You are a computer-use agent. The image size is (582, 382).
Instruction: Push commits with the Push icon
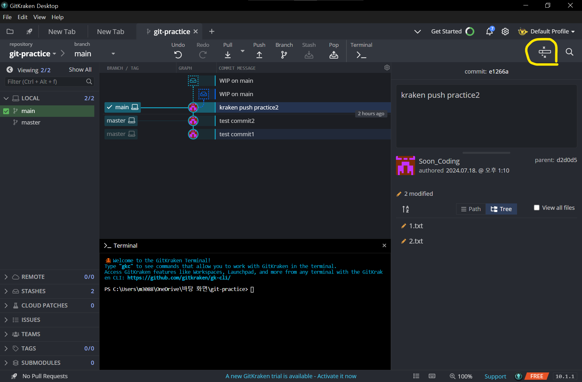pyautogui.click(x=259, y=55)
